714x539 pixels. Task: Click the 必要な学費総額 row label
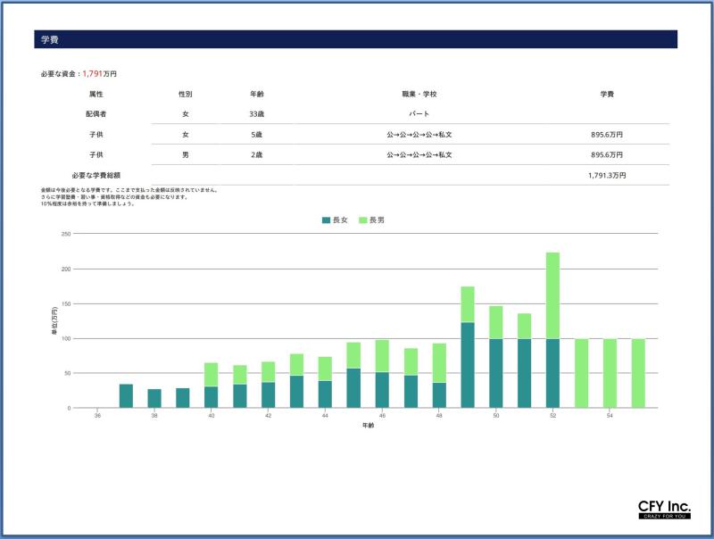point(95,176)
